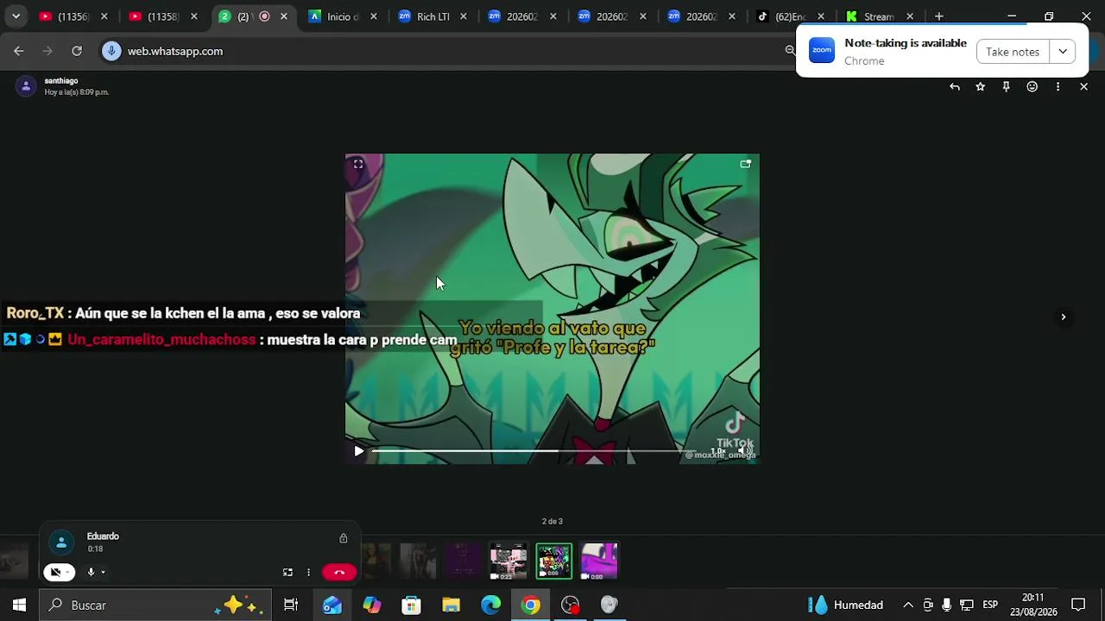End the call with Eduardo
The image size is (1105, 621).
(339, 572)
